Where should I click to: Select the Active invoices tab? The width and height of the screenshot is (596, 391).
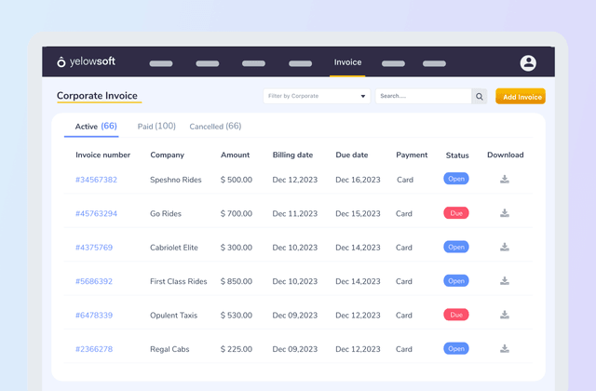coord(96,127)
